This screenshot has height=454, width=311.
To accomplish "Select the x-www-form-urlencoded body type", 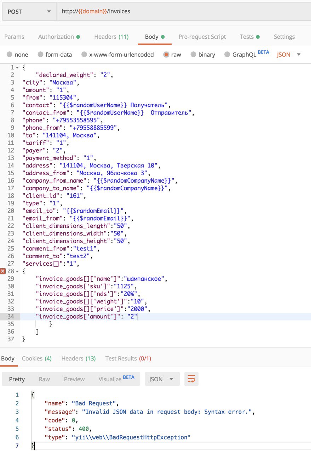I will 118,55.
